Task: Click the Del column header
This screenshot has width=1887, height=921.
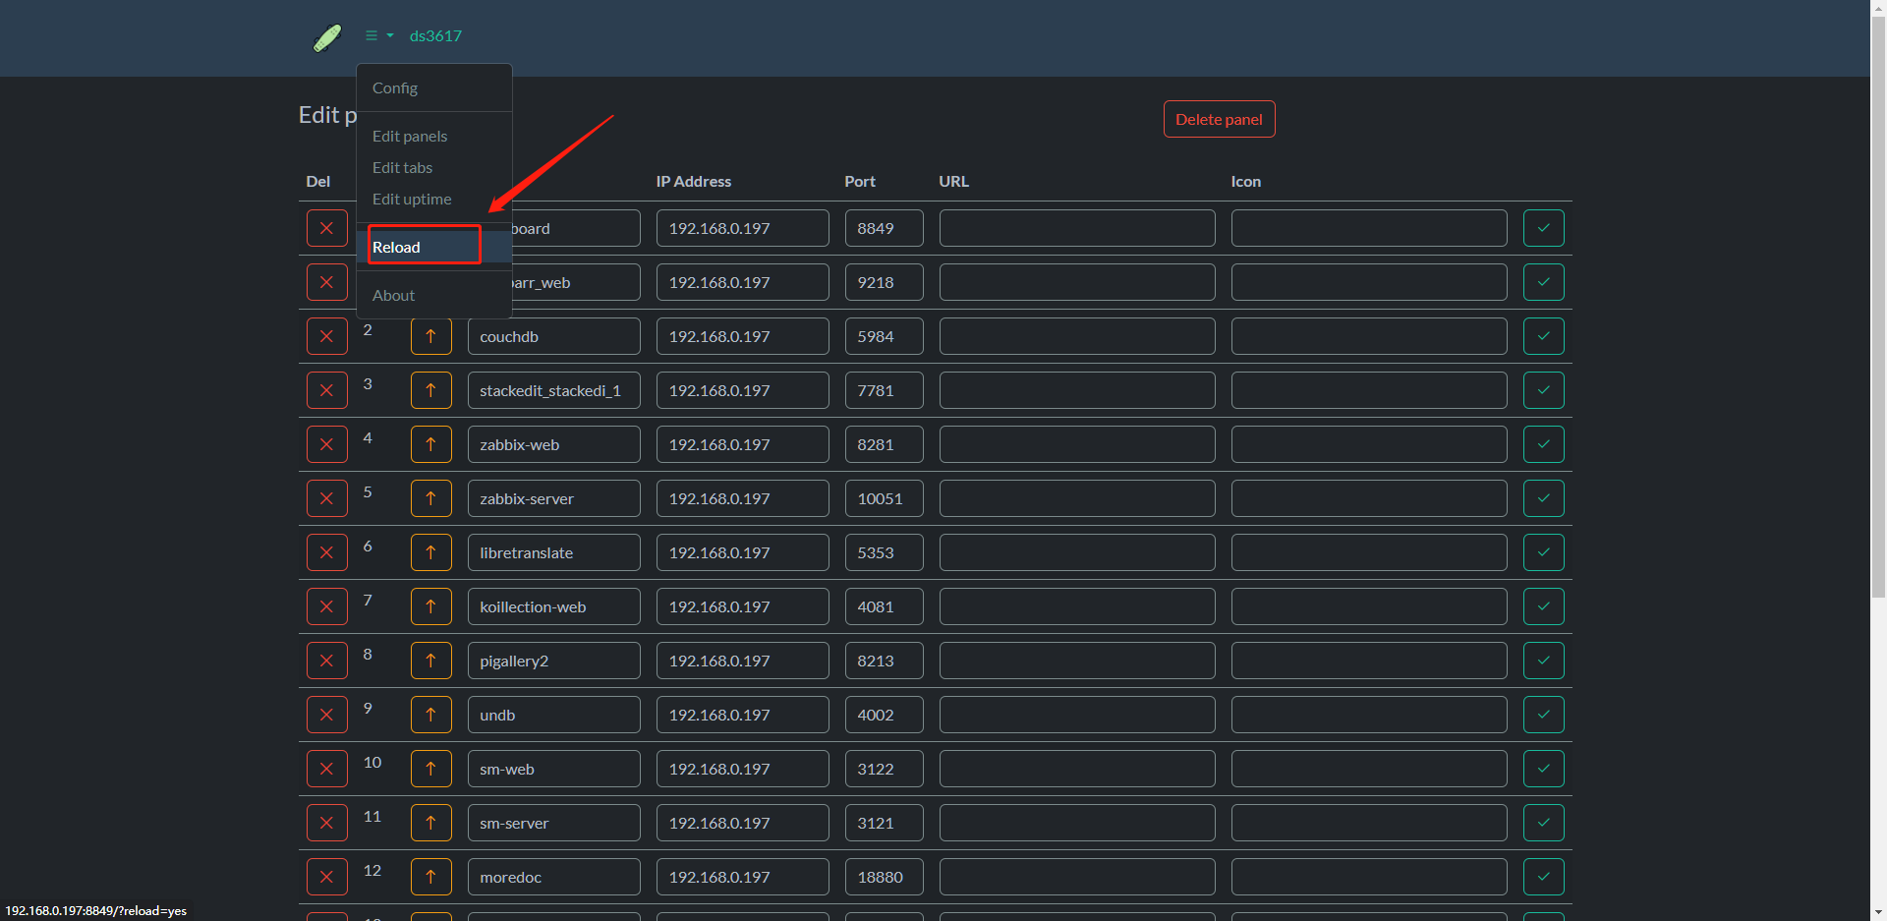Action: pos(318,181)
